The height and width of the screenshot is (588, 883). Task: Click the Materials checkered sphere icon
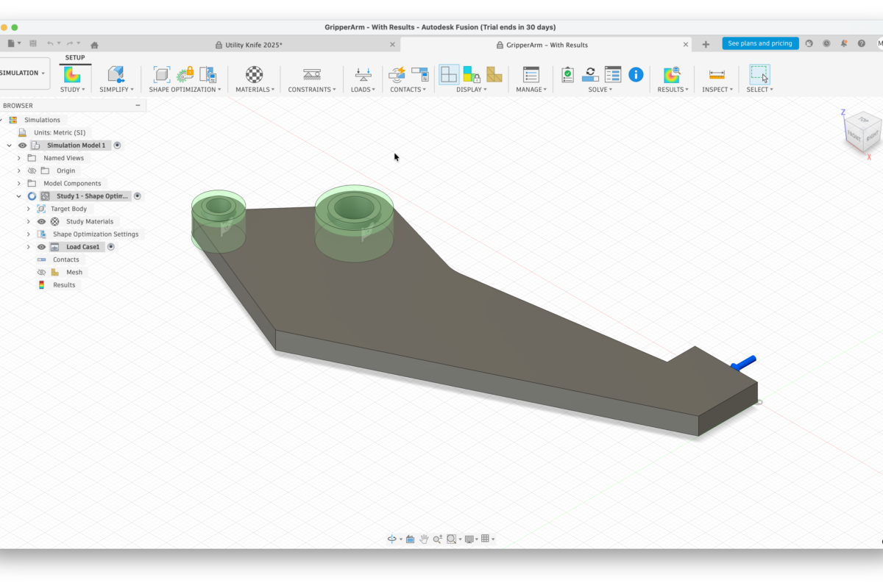pos(254,74)
